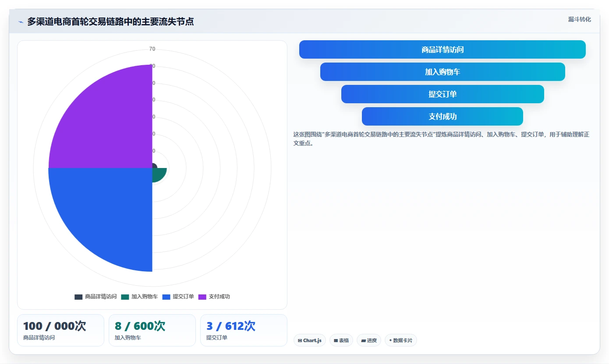Toggle the 支付成功 legend swatch

[202, 297]
